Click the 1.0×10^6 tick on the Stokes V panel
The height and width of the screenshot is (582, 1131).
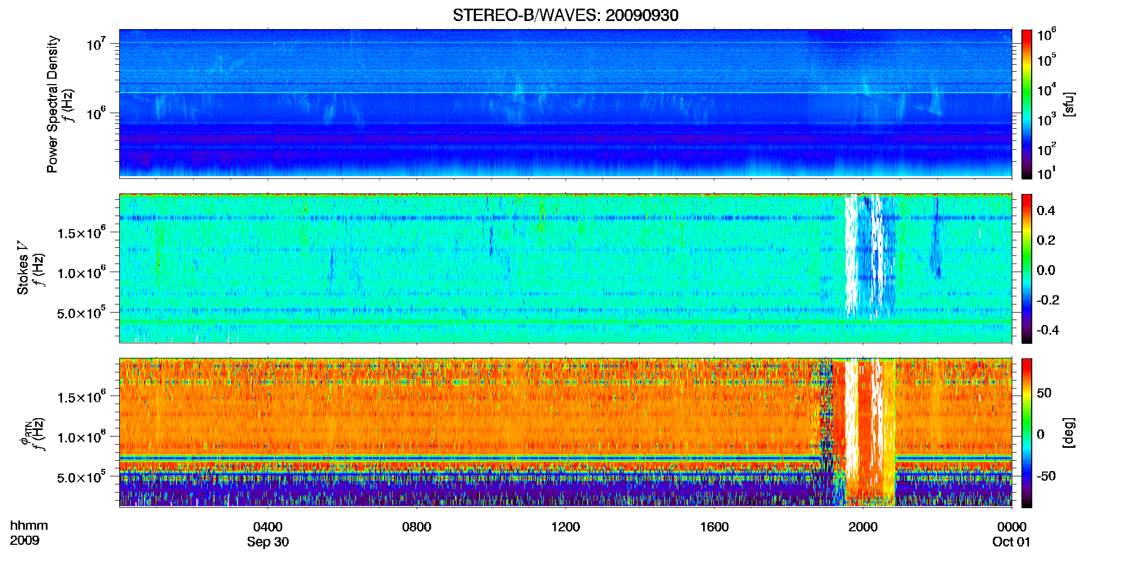click(x=81, y=273)
